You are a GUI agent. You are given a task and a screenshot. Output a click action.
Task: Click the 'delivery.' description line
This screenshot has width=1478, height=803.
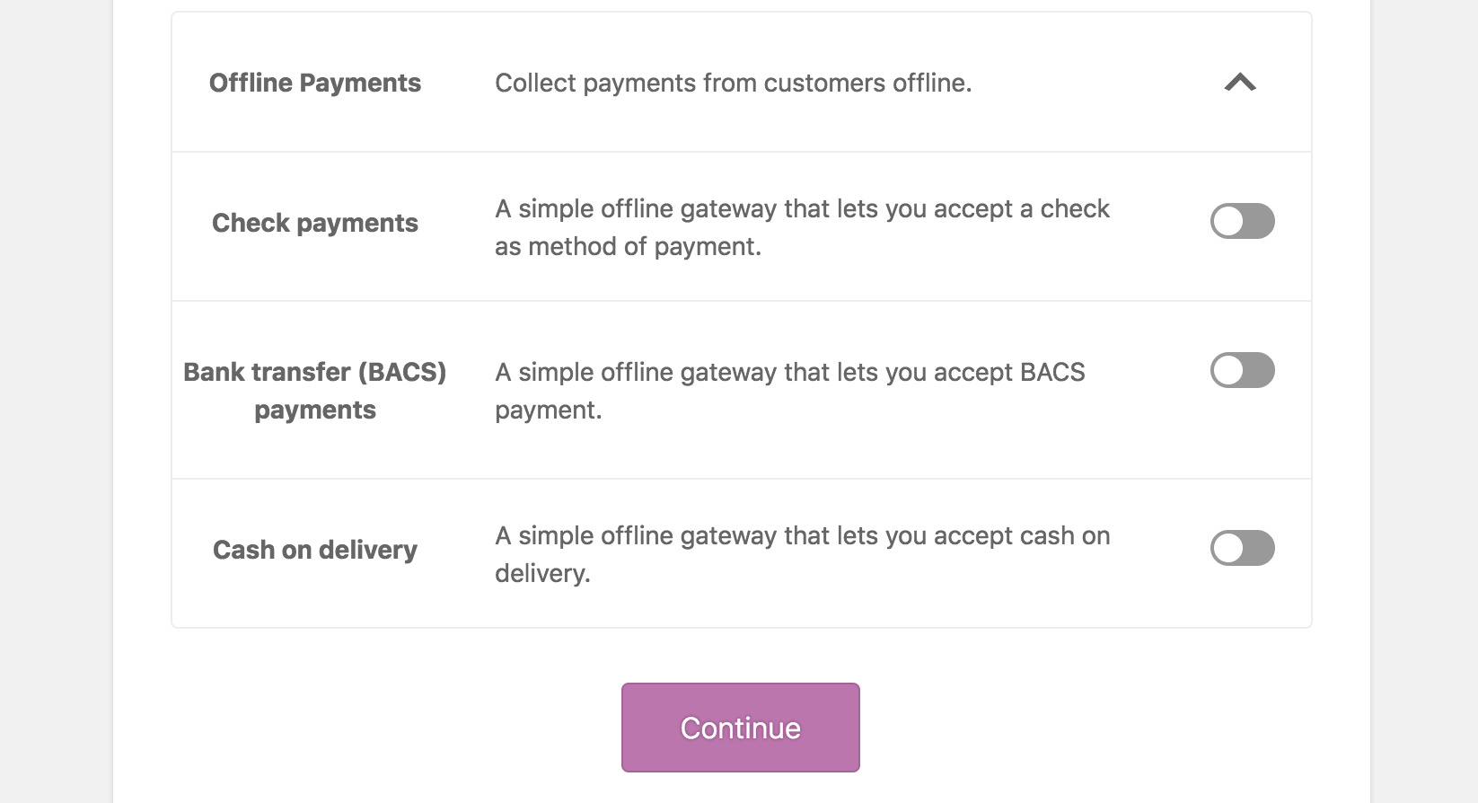542,573
